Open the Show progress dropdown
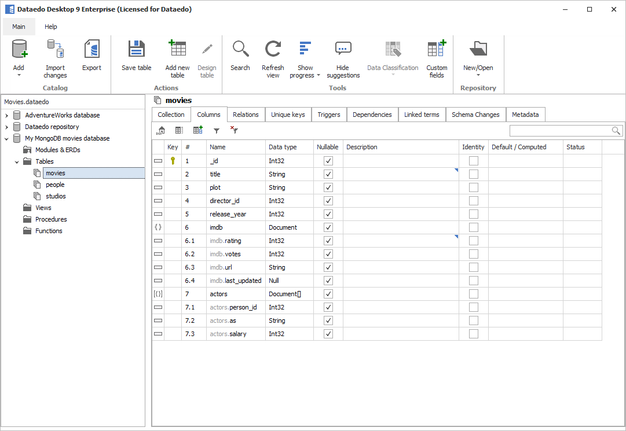This screenshot has height=431, width=626. coord(305,58)
